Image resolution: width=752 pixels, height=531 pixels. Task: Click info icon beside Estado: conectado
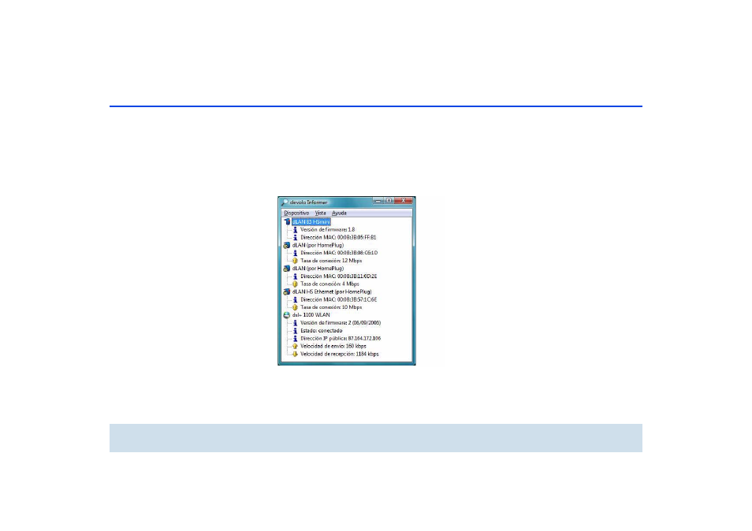click(295, 331)
